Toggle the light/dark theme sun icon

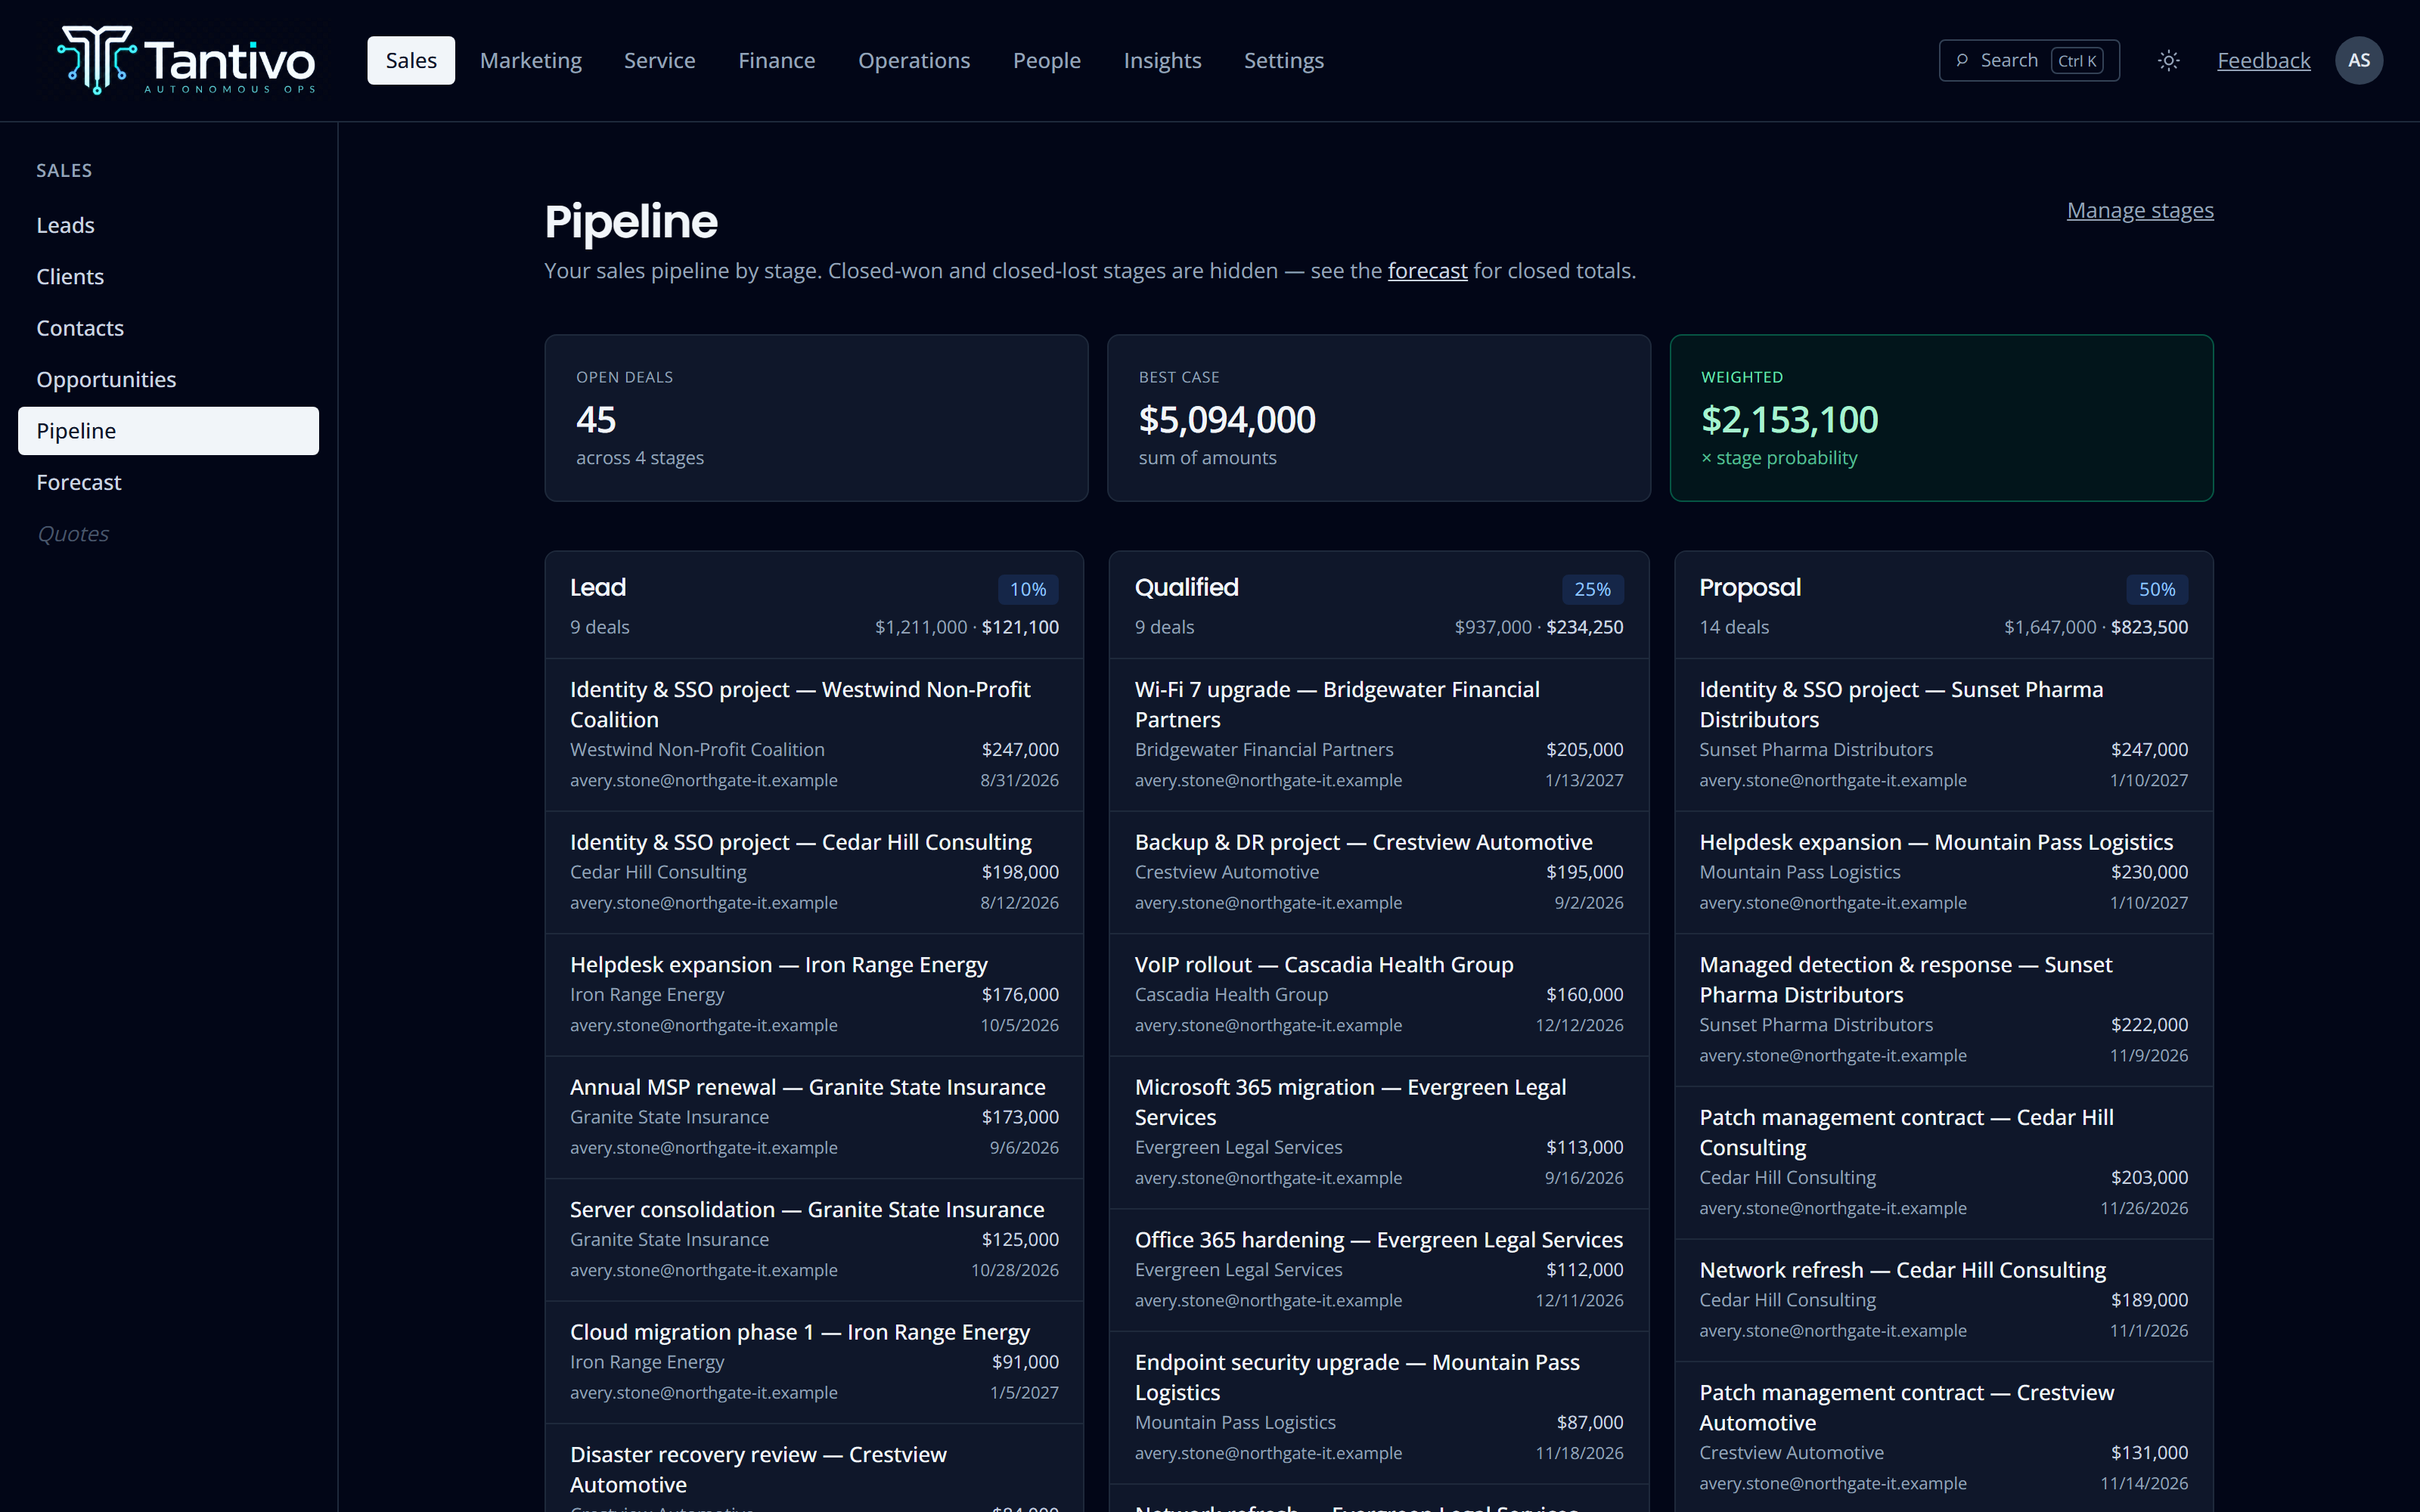pyautogui.click(x=2168, y=61)
